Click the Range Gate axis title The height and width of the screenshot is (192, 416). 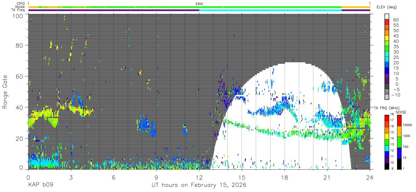coord(5,92)
